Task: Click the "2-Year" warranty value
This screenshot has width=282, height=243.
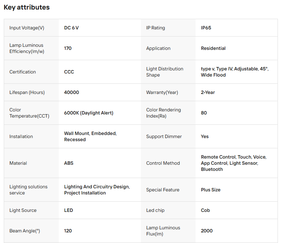Action: point(208,92)
